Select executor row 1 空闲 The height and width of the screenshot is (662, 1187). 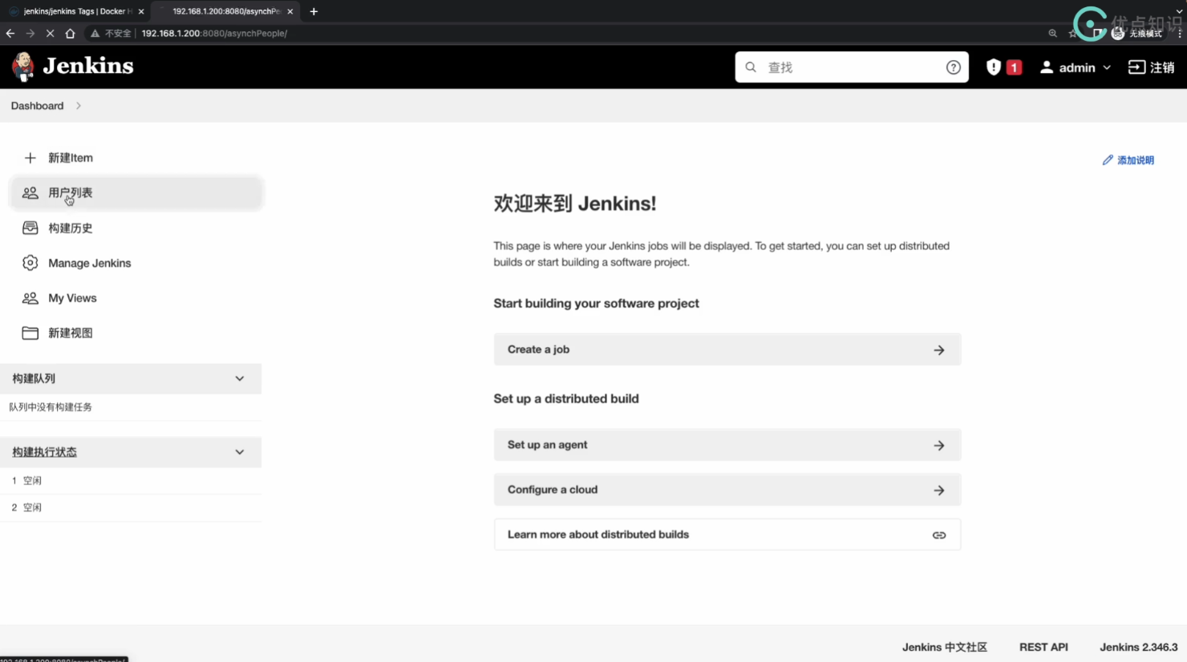click(x=131, y=481)
